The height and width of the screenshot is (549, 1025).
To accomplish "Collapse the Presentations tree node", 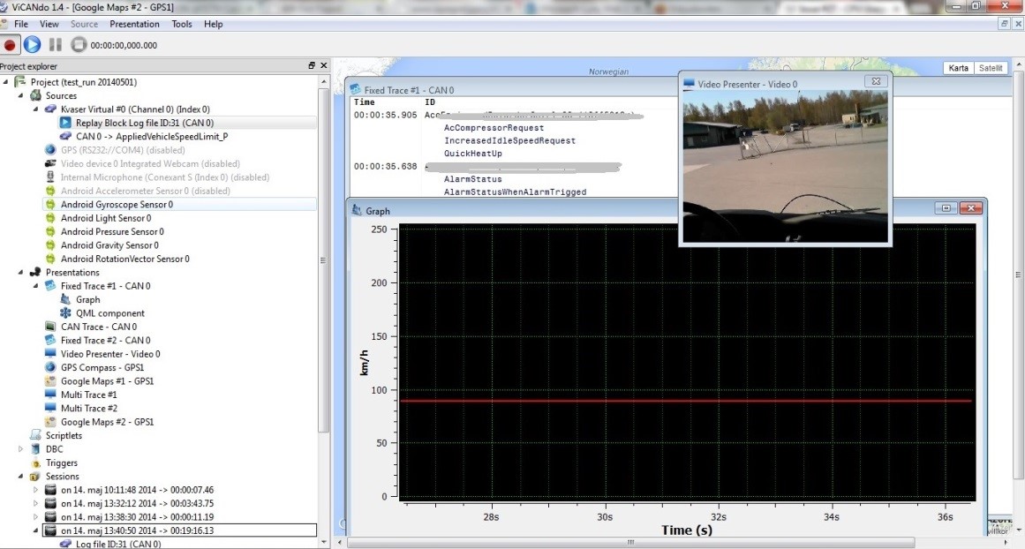I will [21, 273].
